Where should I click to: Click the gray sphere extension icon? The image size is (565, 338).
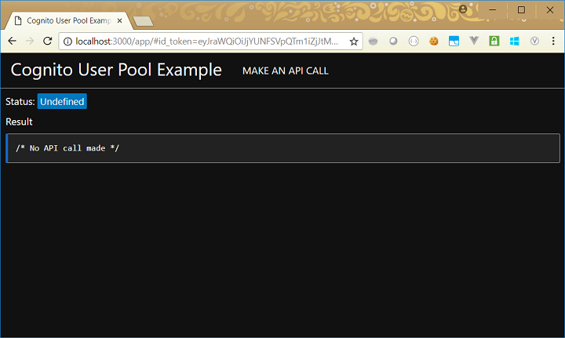(x=393, y=41)
